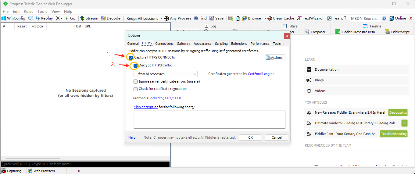Select the Connections tab in Options
This screenshot has height=174, width=415.
pos(164,44)
